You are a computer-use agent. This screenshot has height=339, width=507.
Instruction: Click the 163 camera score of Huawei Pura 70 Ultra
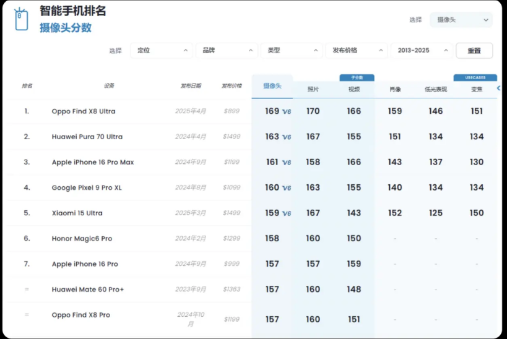click(272, 137)
